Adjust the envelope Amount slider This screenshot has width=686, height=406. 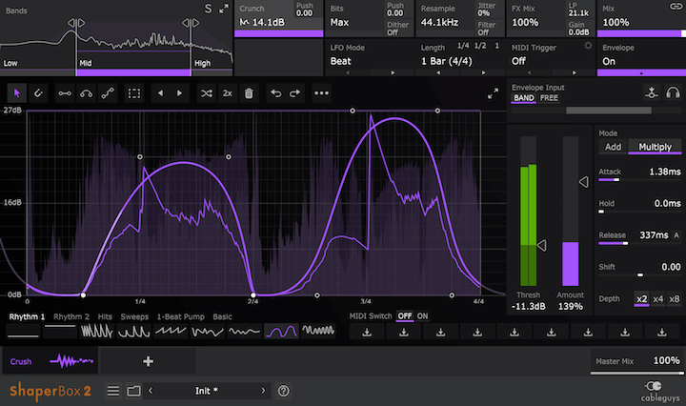click(570, 212)
